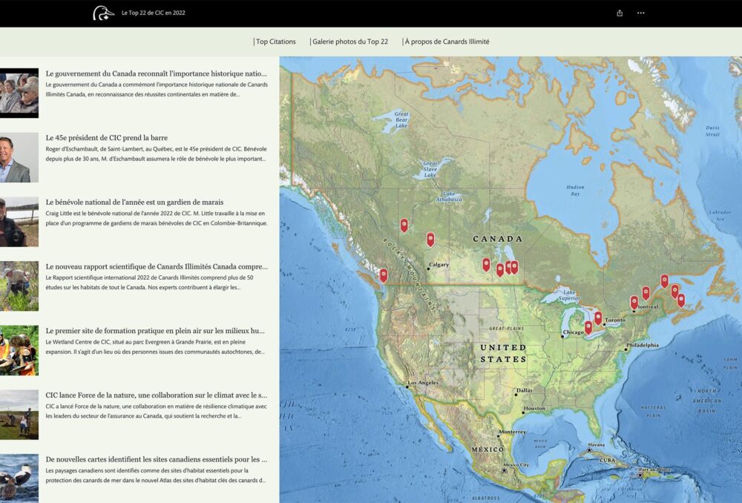
Task: Open the Top Citations tab
Action: 275,42
